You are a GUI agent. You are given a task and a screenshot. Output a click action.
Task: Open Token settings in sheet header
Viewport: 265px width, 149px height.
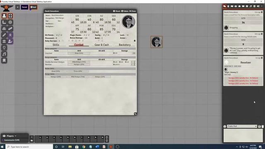point(125,11)
